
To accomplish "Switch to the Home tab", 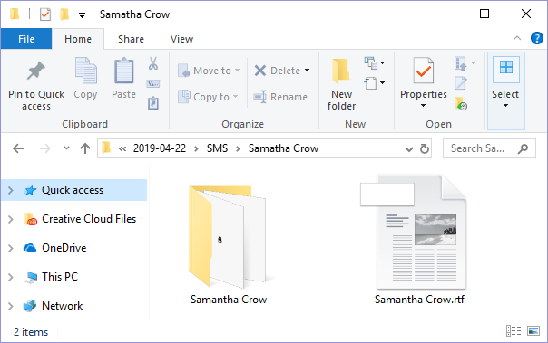I will (x=78, y=39).
